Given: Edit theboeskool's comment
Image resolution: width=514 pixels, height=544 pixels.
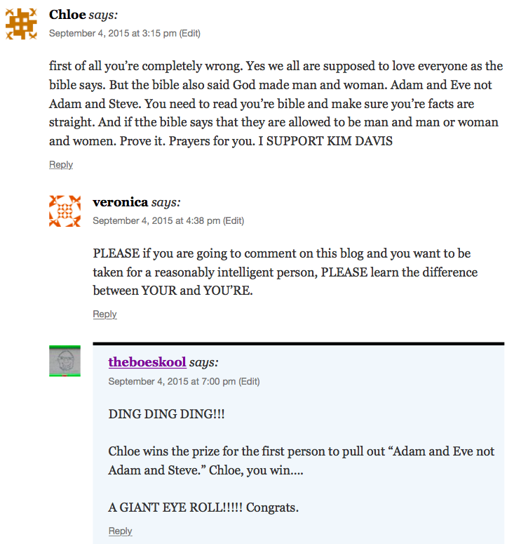Looking at the screenshot, I should pyautogui.click(x=249, y=382).
